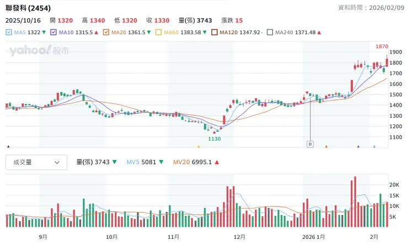Click the 1870 high price label
The image size is (408, 247).
point(382,47)
